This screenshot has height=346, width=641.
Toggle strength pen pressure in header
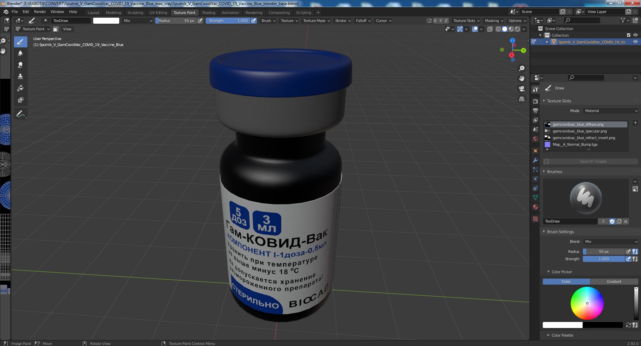(x=254, y=21)
